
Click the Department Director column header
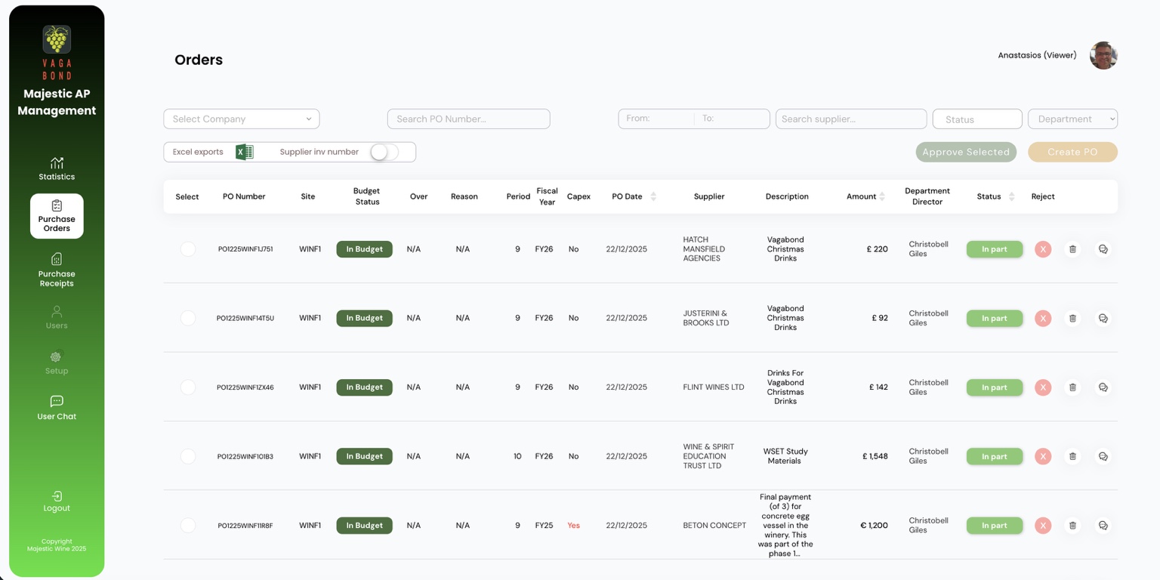coord(927,196)
